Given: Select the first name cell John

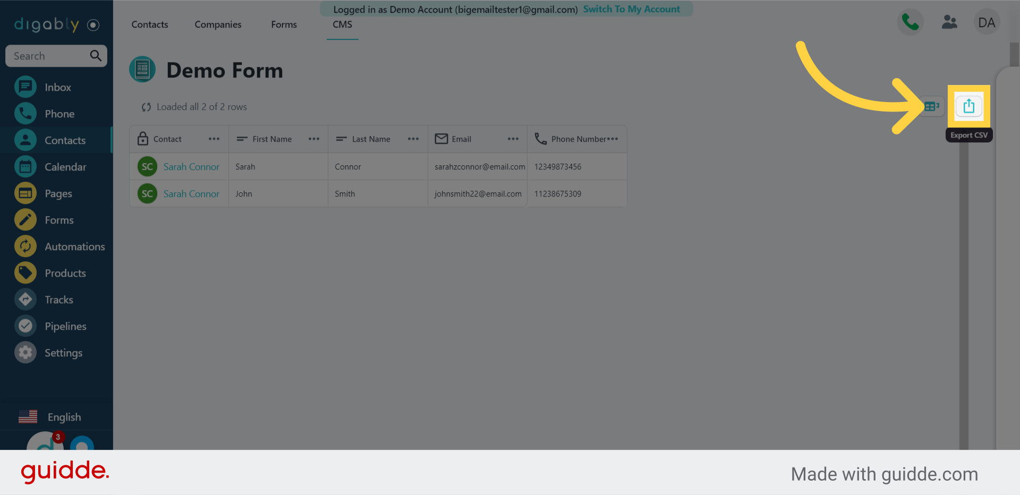Looking at the screenshot, I should click(x=278, y=194).
